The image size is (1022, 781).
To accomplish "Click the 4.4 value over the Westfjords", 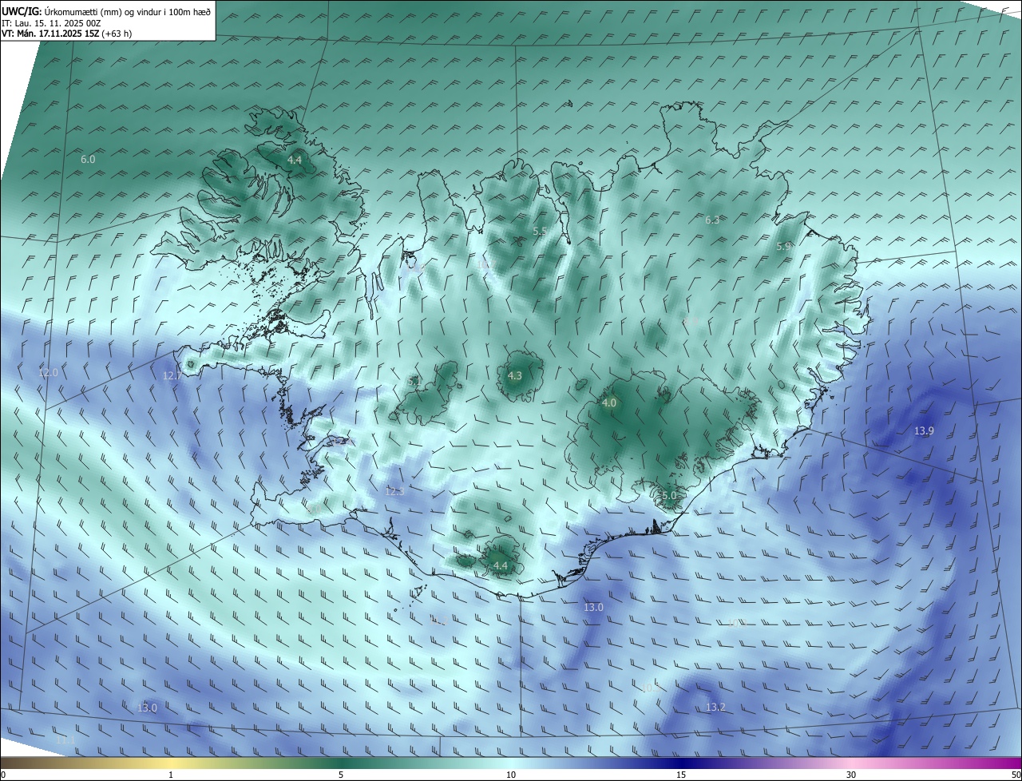I will (295, 160).
